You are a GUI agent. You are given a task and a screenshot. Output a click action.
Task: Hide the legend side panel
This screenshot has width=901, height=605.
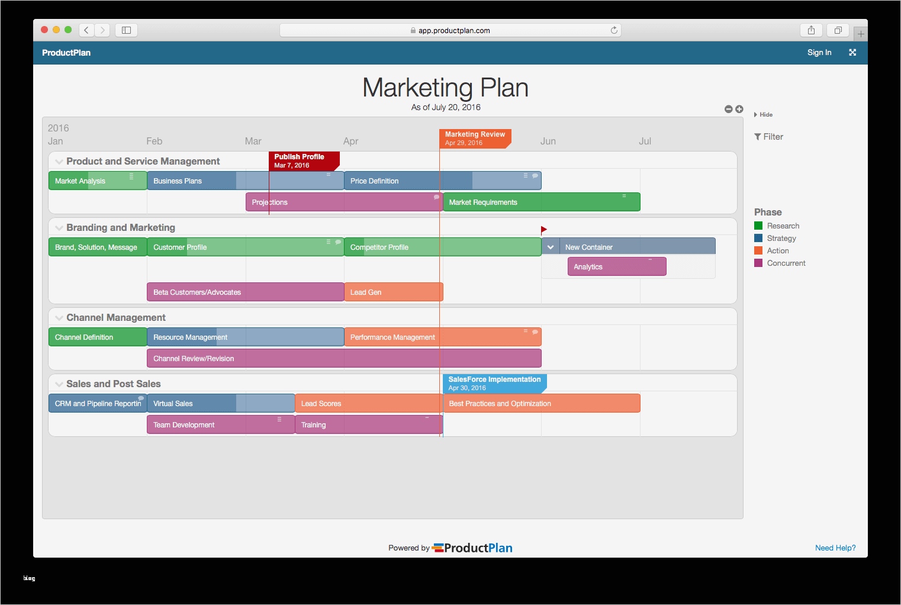(x=763, y=114)
